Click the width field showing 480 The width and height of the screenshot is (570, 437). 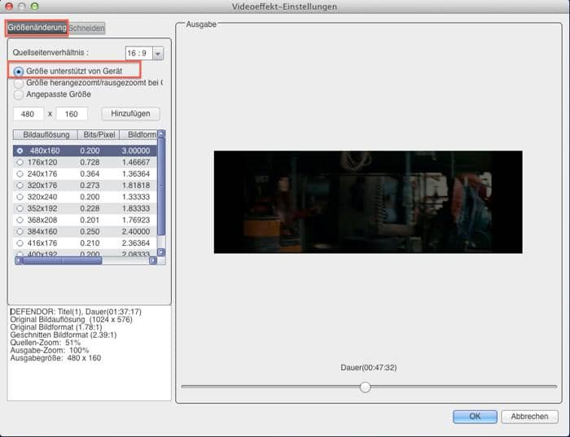tap(28, 114)
